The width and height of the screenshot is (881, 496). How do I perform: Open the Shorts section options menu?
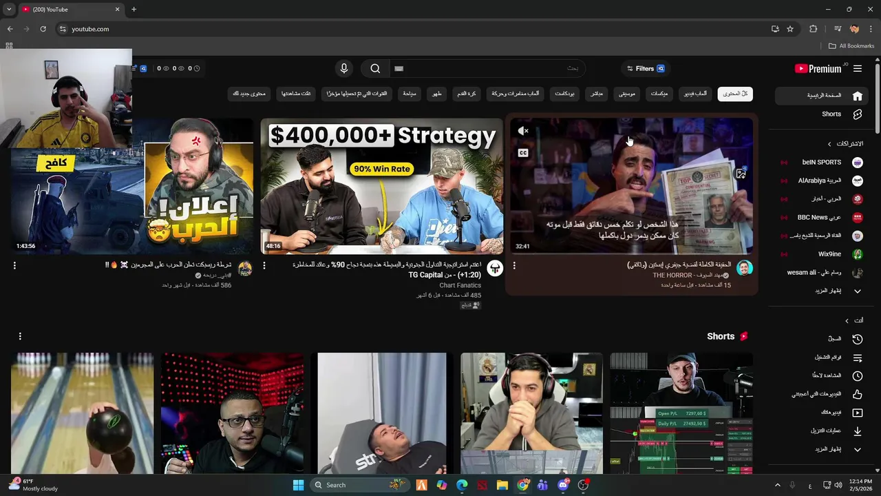click(x=20, y=336)
